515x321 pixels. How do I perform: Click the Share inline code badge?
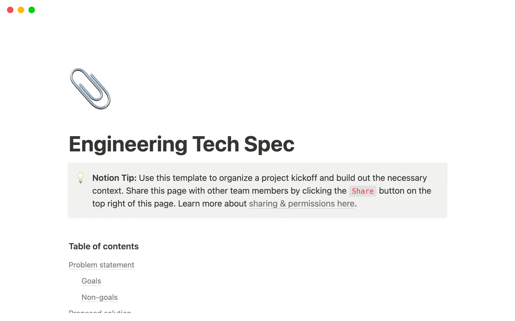363,191
